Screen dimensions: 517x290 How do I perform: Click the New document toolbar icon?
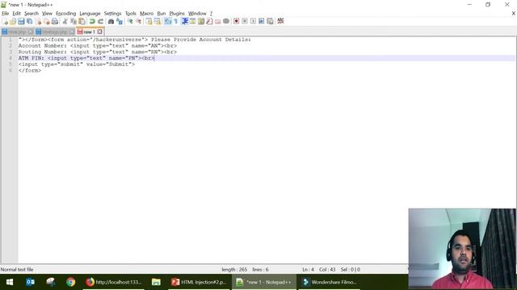pos(5,22)
